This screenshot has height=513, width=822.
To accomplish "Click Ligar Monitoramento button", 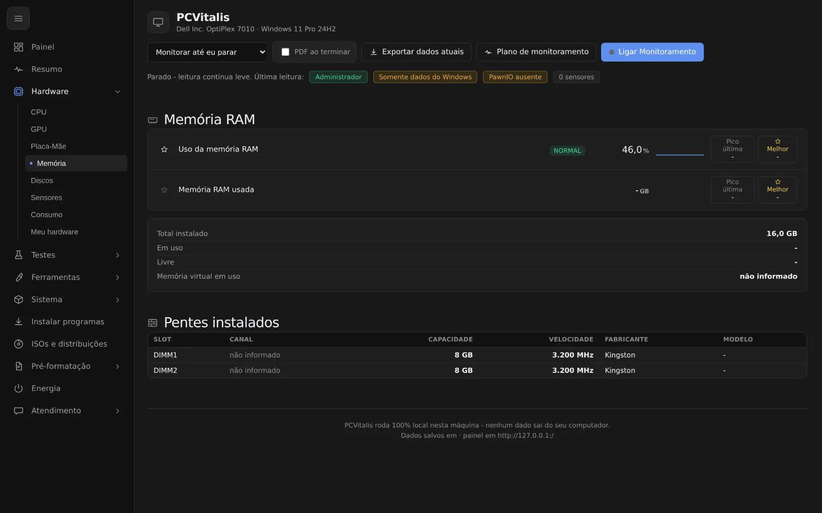I will tap(652, 52).
